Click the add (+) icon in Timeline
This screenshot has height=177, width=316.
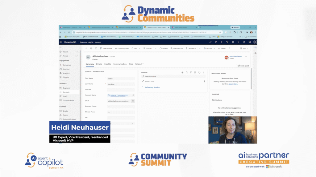point(182,72)
